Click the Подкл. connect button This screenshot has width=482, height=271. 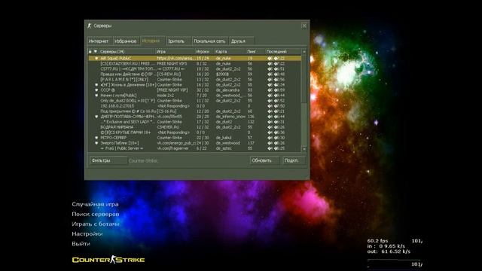click(x=294, y=160)
